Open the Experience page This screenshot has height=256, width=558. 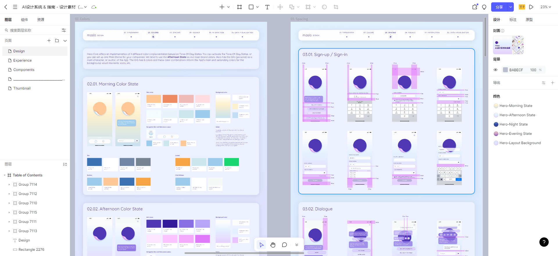35,60
